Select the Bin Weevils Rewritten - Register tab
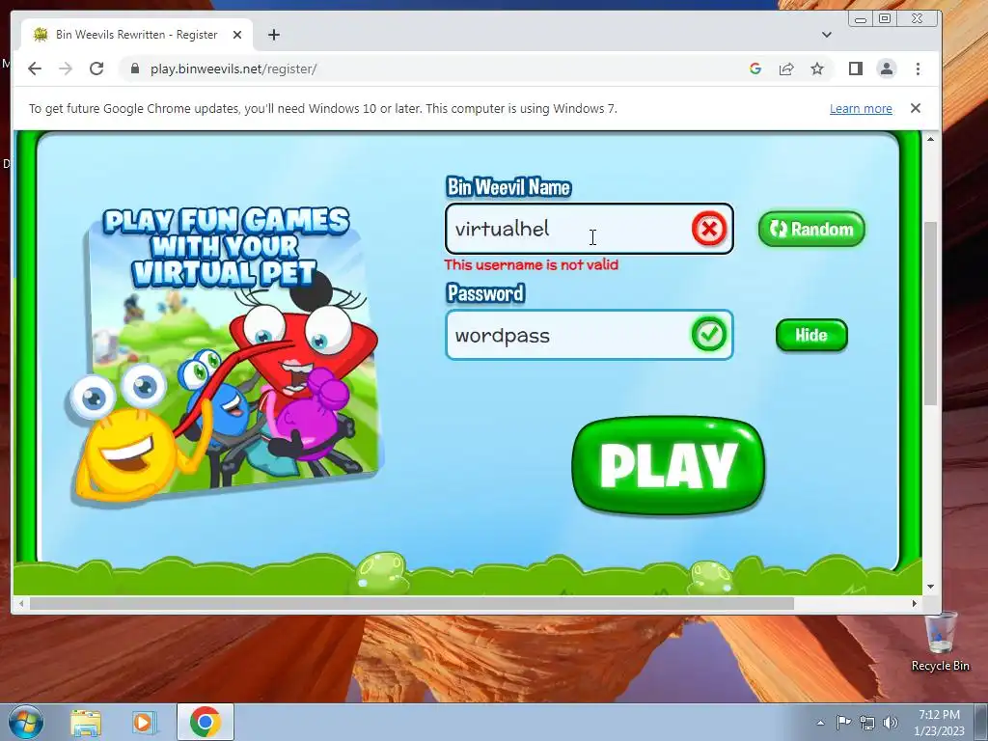This screenshot has width=988, height=741. click(137, 35)
